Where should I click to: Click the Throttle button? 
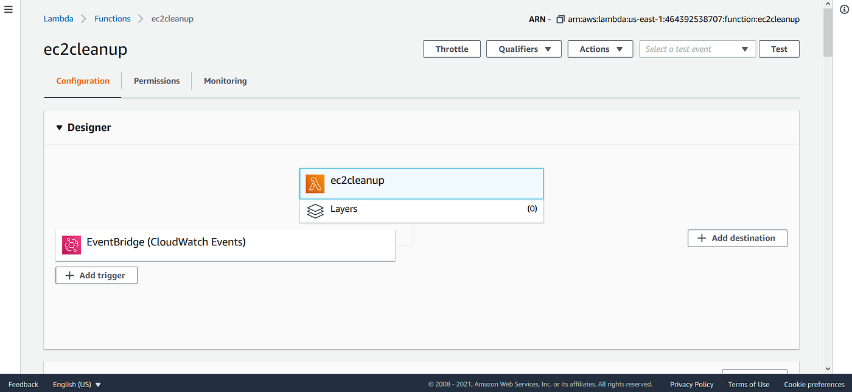[x=452, y=49]
